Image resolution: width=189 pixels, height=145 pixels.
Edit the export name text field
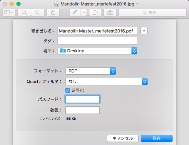coord(97,30)
